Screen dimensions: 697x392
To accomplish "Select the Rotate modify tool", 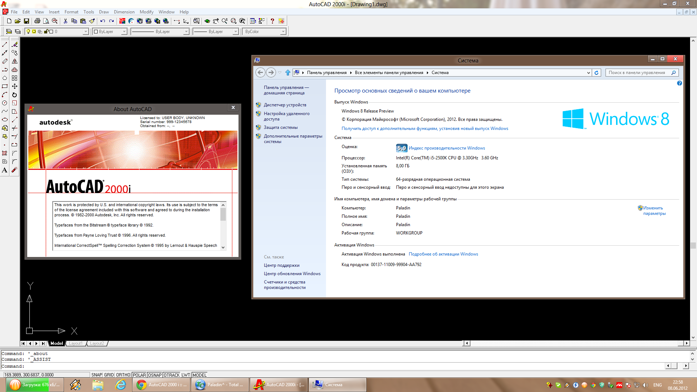I will point(15,95).
